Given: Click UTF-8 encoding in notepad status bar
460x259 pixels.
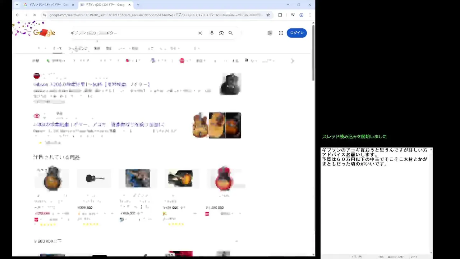Looking at the screenshot, I should tap(414, 257).
